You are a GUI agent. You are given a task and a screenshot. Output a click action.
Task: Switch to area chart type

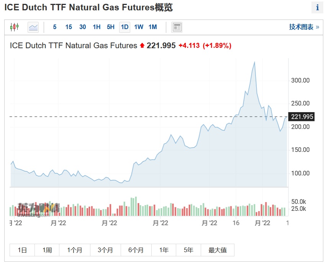tap(33, 27)
